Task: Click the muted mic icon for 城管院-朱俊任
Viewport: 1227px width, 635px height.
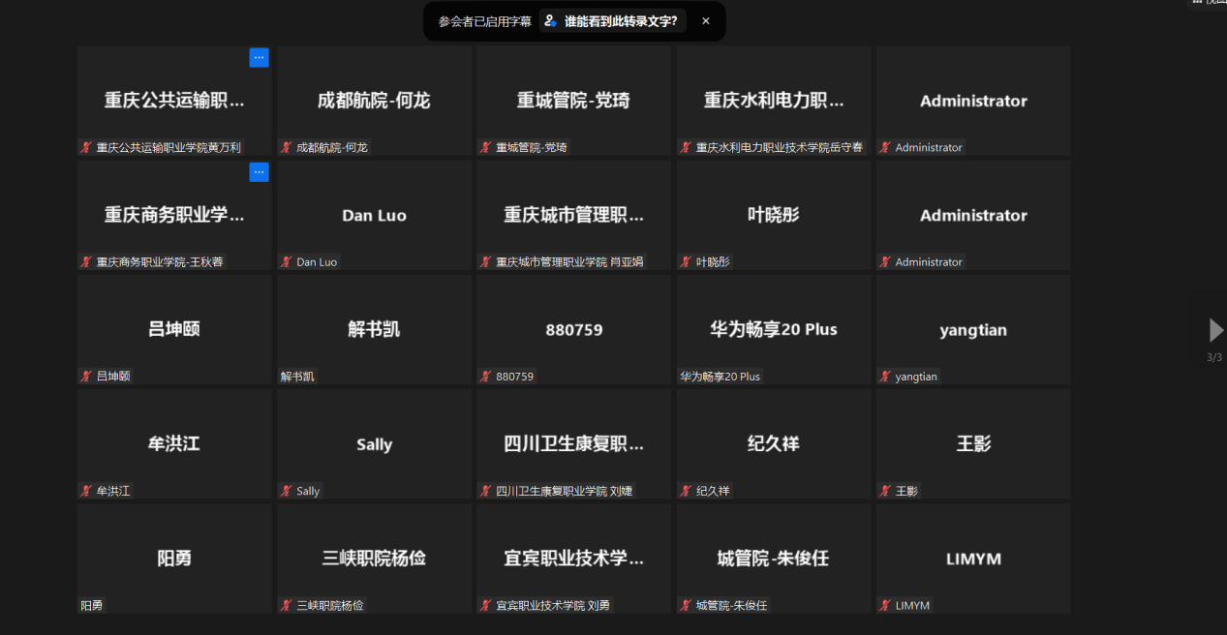Action: [x=686, y=606]
